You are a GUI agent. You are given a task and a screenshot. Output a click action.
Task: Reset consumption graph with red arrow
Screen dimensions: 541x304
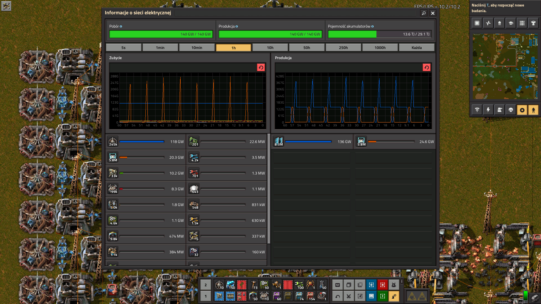pyautogui.click(x=261, y=68)
